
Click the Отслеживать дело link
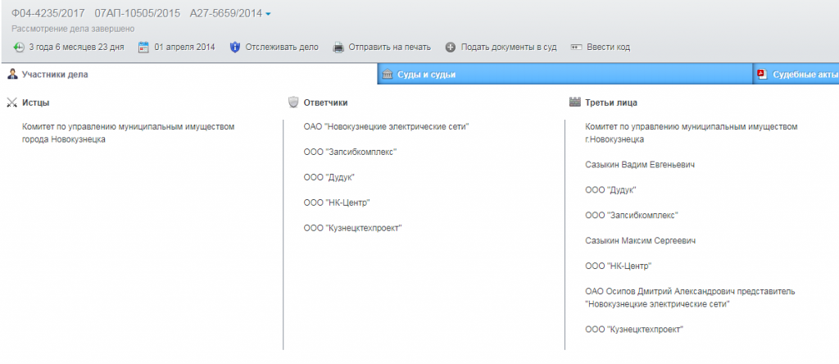click(x=282, y=47)
